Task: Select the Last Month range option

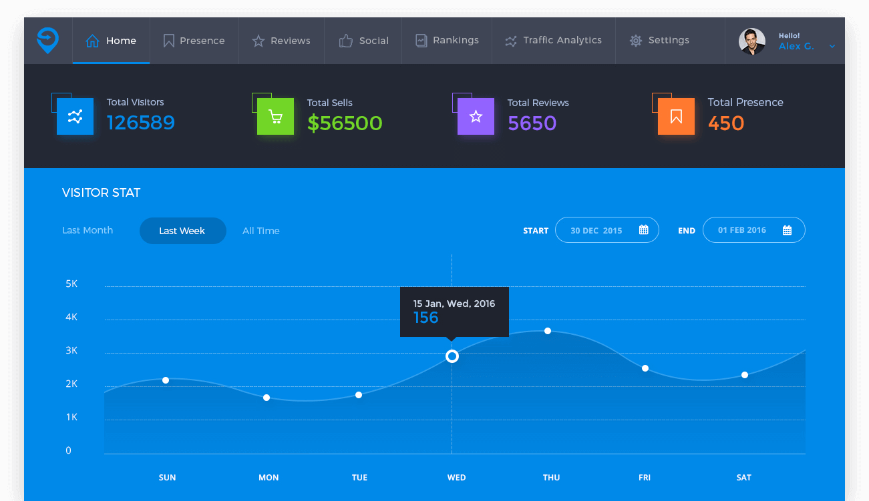Action: [88, 230]
